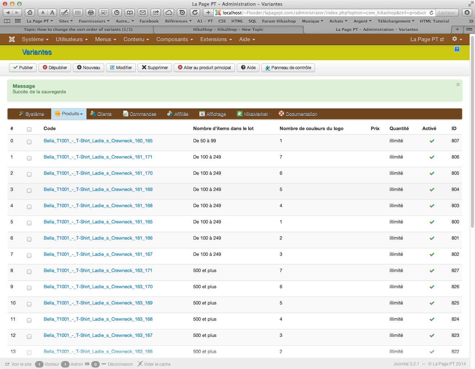475x369 pixels.
Task: Click the Publier button
Action: [23, 68]
